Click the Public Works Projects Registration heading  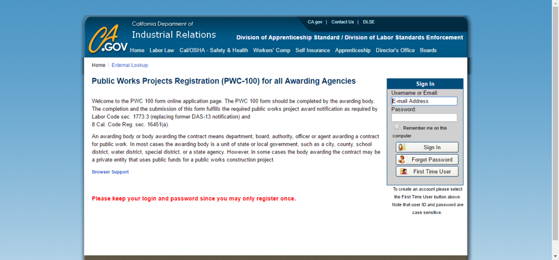tap(224, 81)
